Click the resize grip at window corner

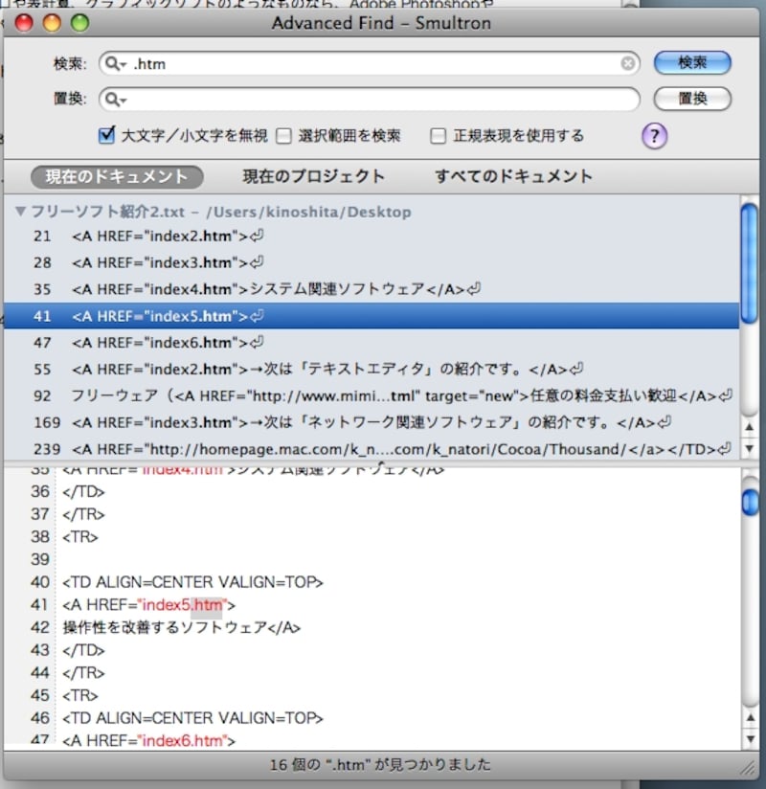[749, 767]
